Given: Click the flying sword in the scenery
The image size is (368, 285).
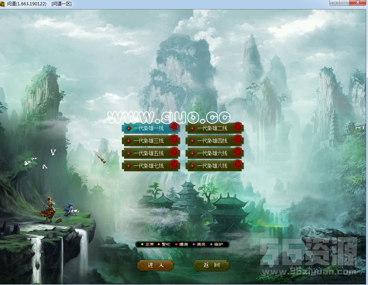Looking at the screenshot, I should click(100, 158).
